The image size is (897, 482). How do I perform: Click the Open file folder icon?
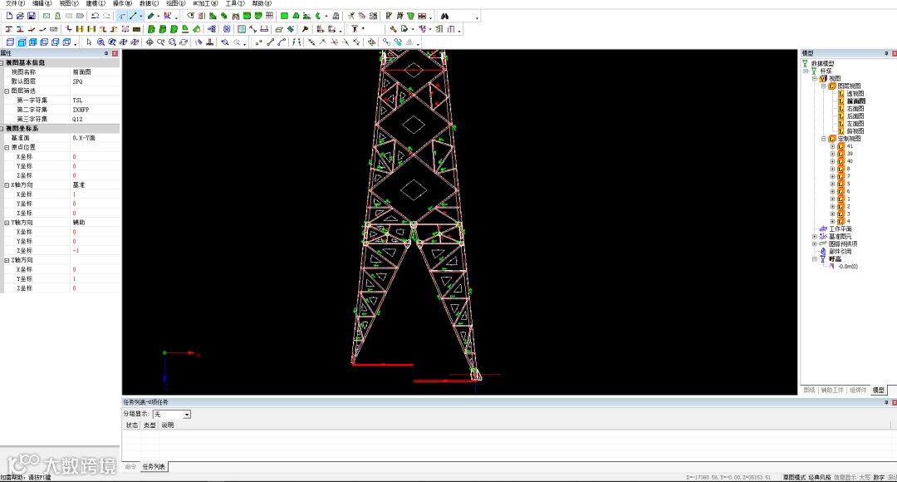point(20,16)
